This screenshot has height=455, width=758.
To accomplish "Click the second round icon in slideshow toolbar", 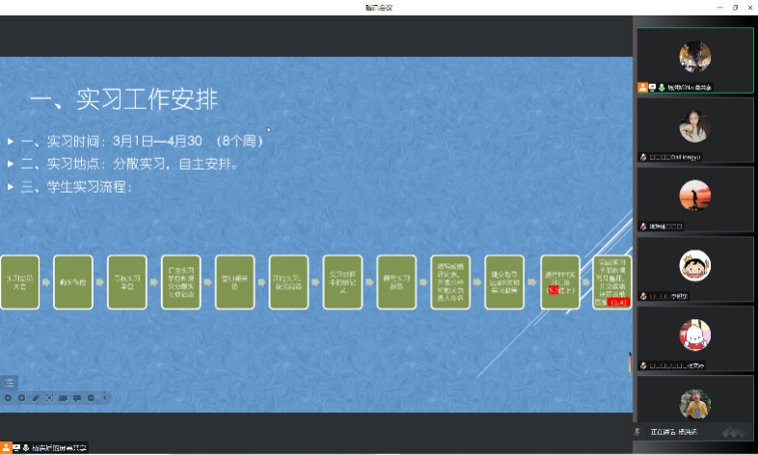I will pyautogui.click(x=21, y=397).
